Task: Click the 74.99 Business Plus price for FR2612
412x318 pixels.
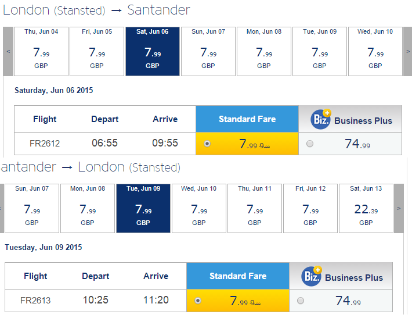Action: pos(357,144)
